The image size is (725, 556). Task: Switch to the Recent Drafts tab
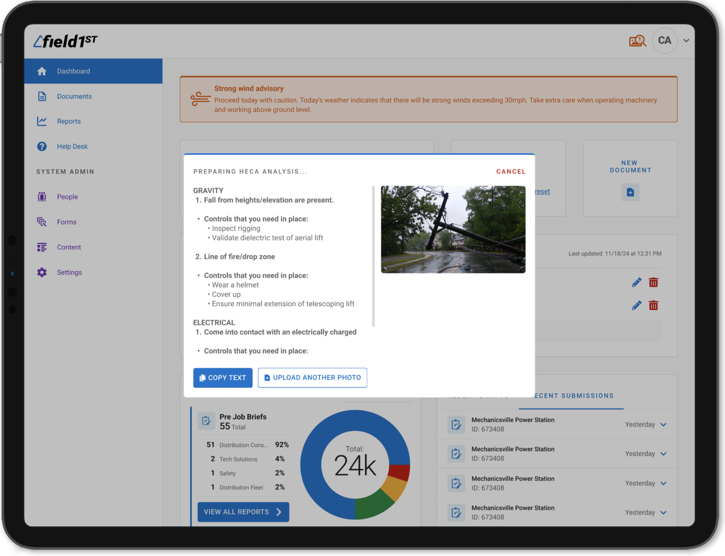[x=481, y=396]
